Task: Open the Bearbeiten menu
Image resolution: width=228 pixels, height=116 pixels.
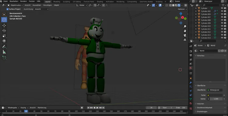Action: (x=14, y=2)
